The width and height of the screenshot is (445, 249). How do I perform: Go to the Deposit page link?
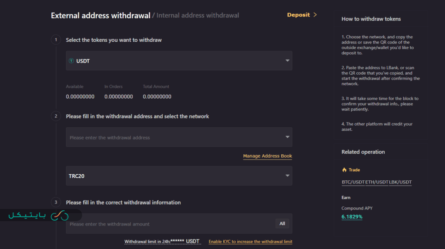(x=298, y=15)
